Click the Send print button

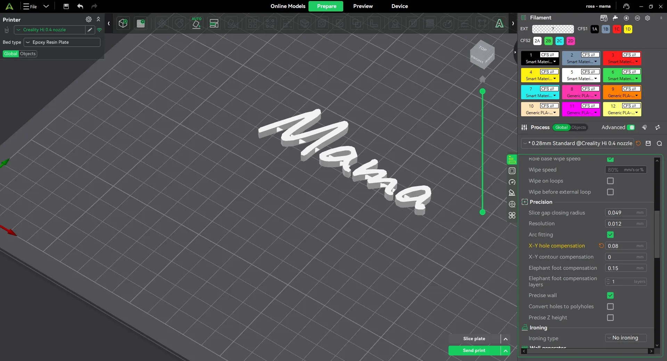tap(474, 351)
